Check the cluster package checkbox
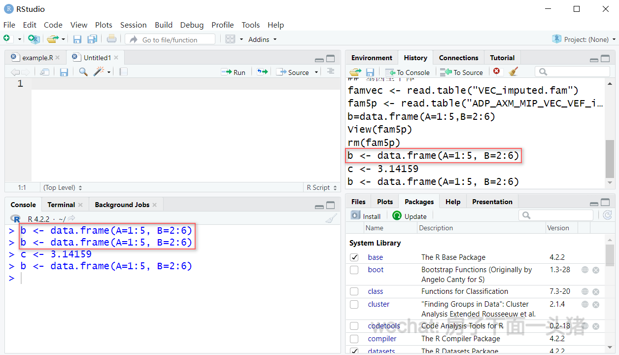Image resolution: width=619 pixels, height=355 pixels. 354,304
